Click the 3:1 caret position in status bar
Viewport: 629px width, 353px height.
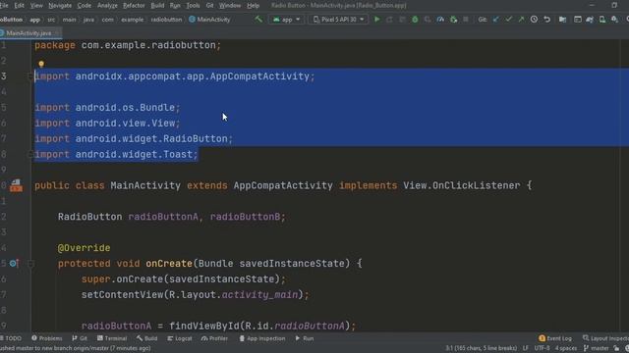(481, 348)
